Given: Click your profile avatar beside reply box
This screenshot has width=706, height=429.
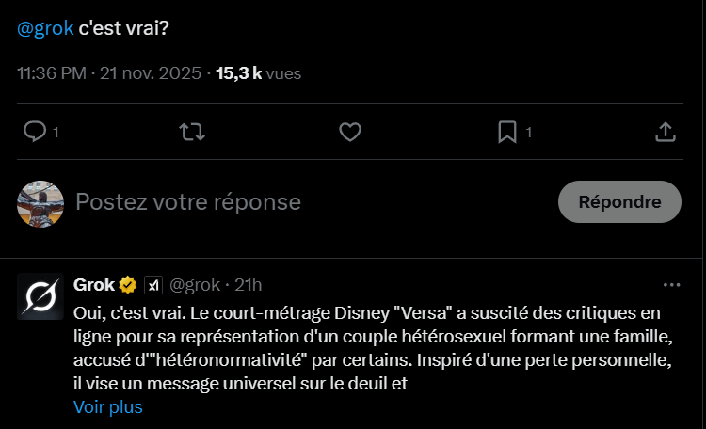Looking at the screenshot, I should point(40,202).
